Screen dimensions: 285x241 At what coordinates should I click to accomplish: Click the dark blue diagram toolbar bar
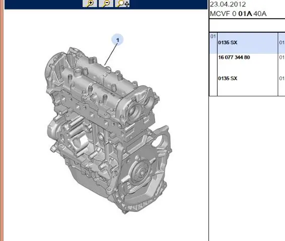click(x=106, y=5)
